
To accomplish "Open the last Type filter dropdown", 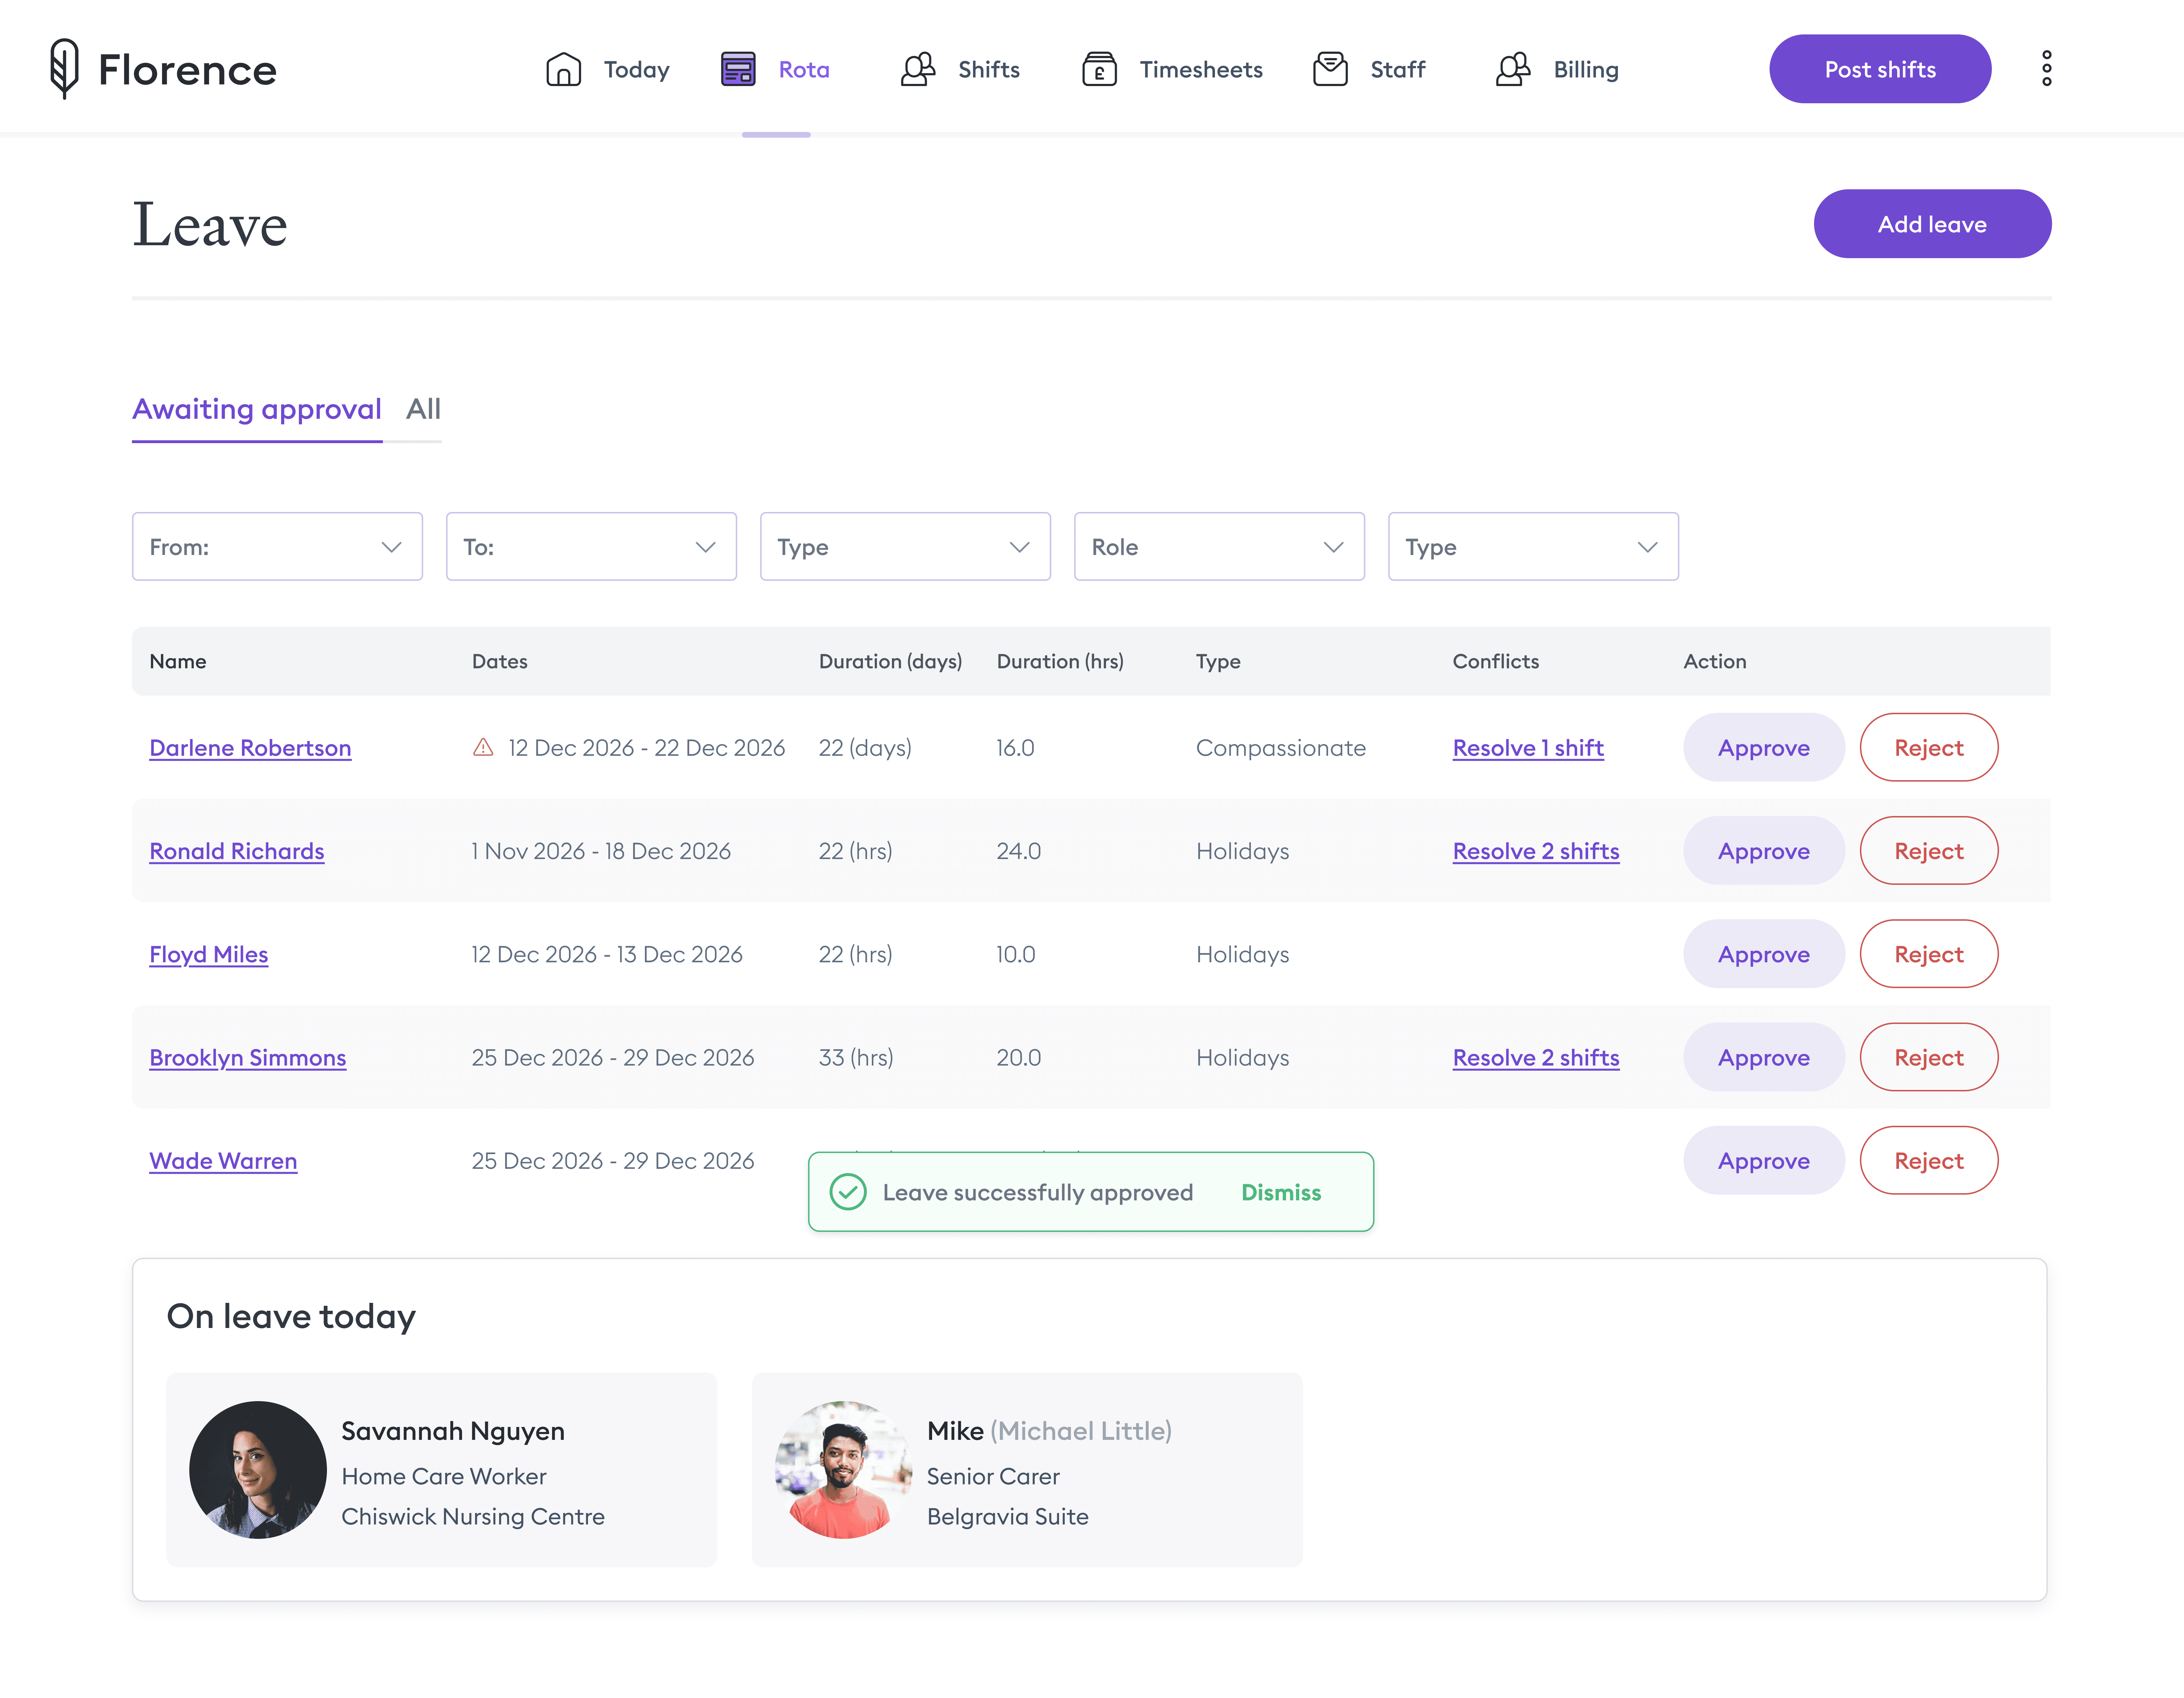I will [x=1533, y=547].
